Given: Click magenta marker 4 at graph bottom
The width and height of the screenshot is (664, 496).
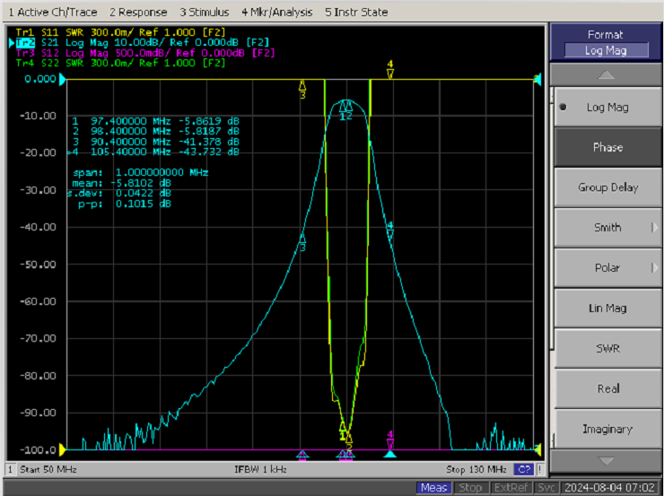Looking at the screenshot, I should 390,440.
